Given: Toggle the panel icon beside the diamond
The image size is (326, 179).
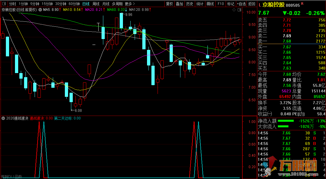Looking at the screenshot, I should click(x=239, y=10).
